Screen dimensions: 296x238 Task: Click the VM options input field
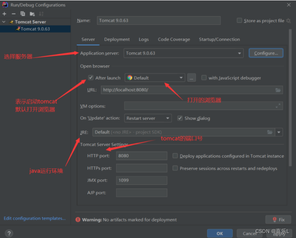203,106
